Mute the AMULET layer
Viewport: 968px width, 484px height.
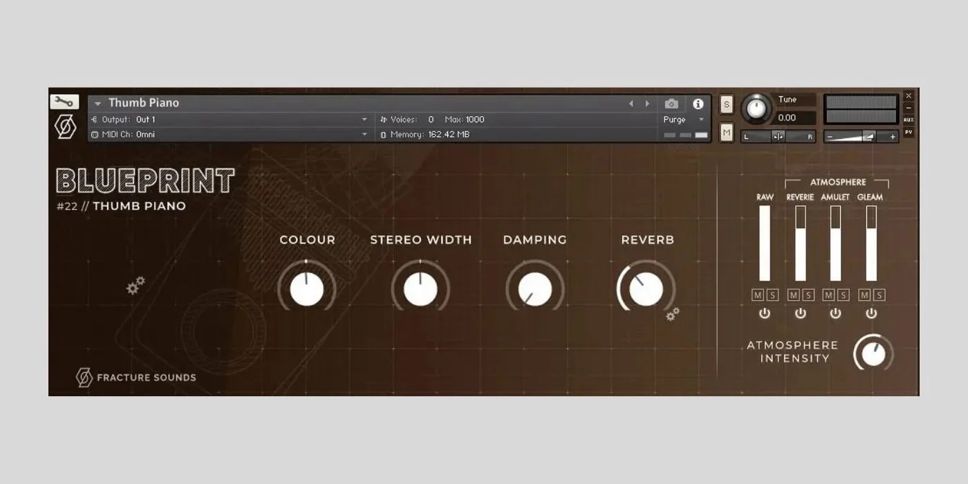(828, 295)
